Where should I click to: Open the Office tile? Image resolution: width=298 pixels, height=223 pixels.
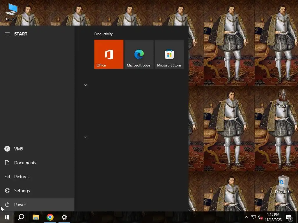coord(109,54)
